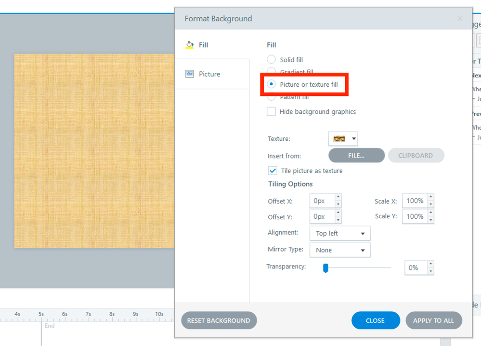The image size is (481, 346).
Task: Open the Picture tab in Format Background
Action: (212, 74)
